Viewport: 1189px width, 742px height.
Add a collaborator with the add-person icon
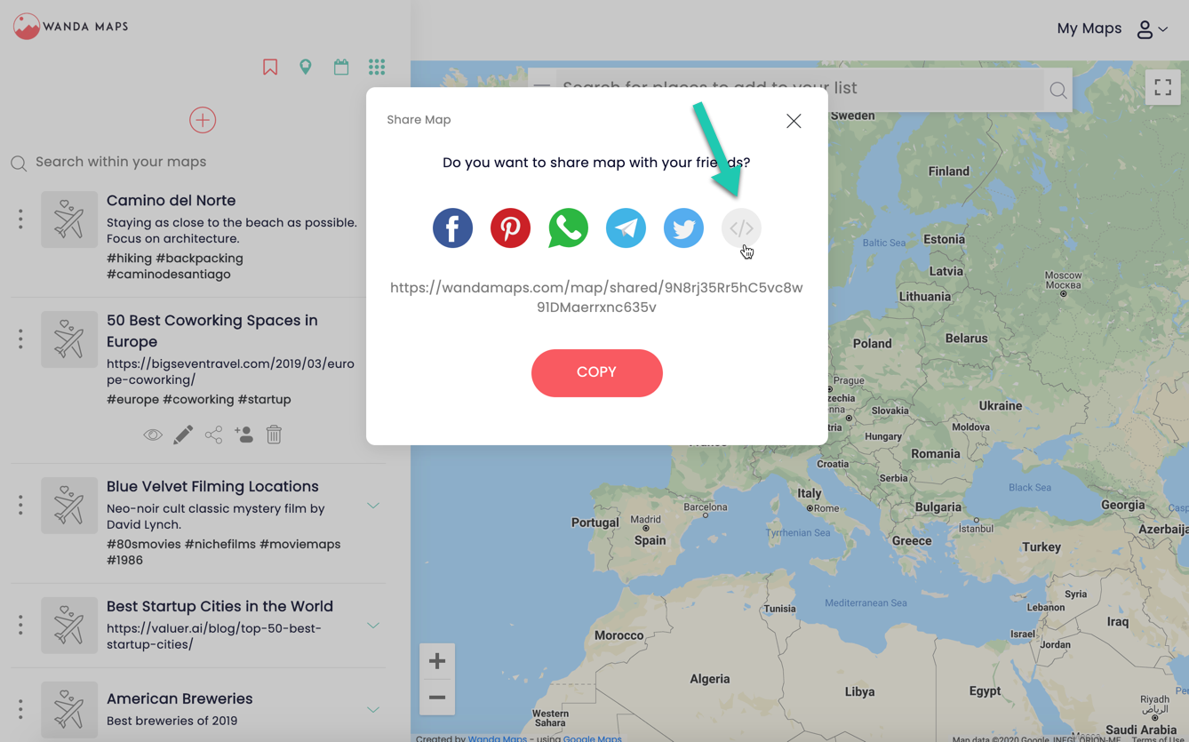(243, 435)
